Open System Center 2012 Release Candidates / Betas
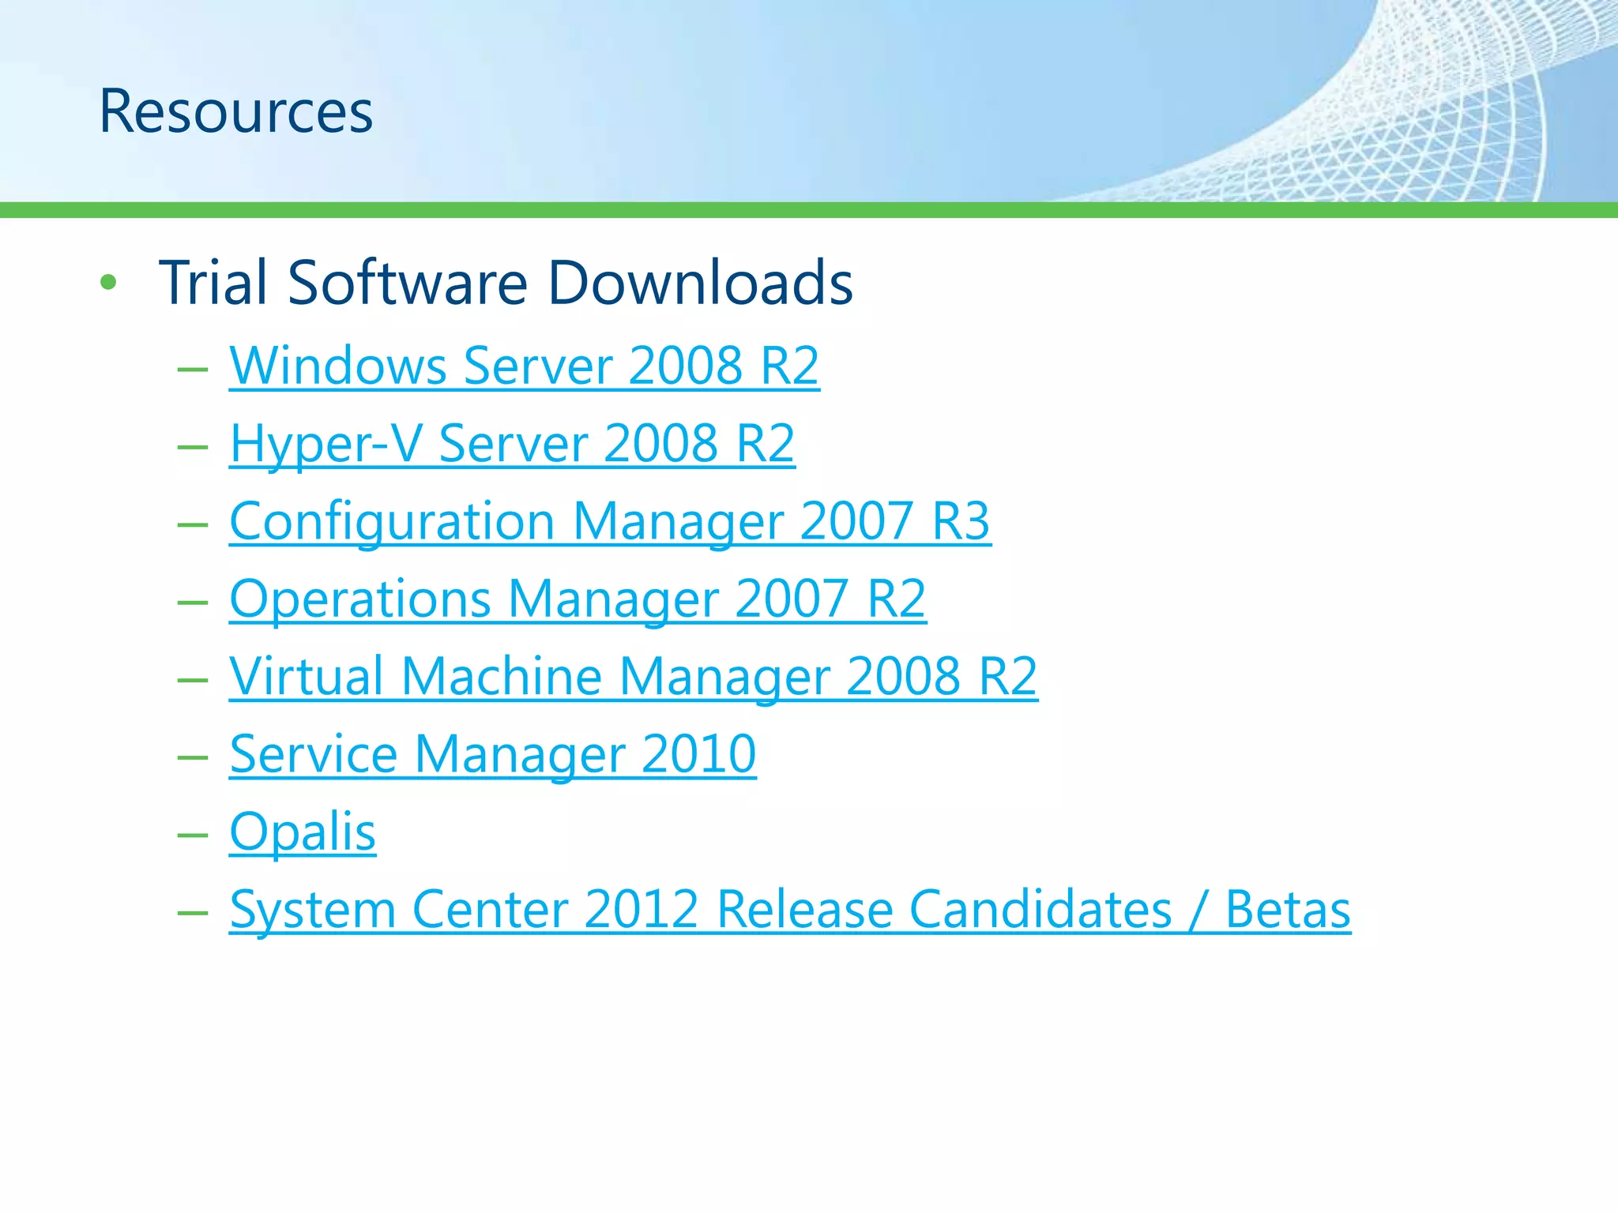This screenshot has height=1213, width=1618. click(790, 910)
